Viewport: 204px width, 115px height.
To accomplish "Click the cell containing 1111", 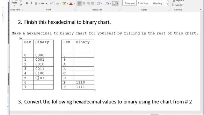I will (84, 87).
